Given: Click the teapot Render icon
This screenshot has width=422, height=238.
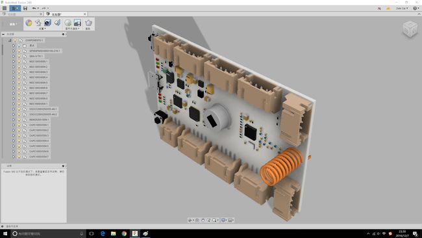Looking at the screenshot, I should coord(88,23).
